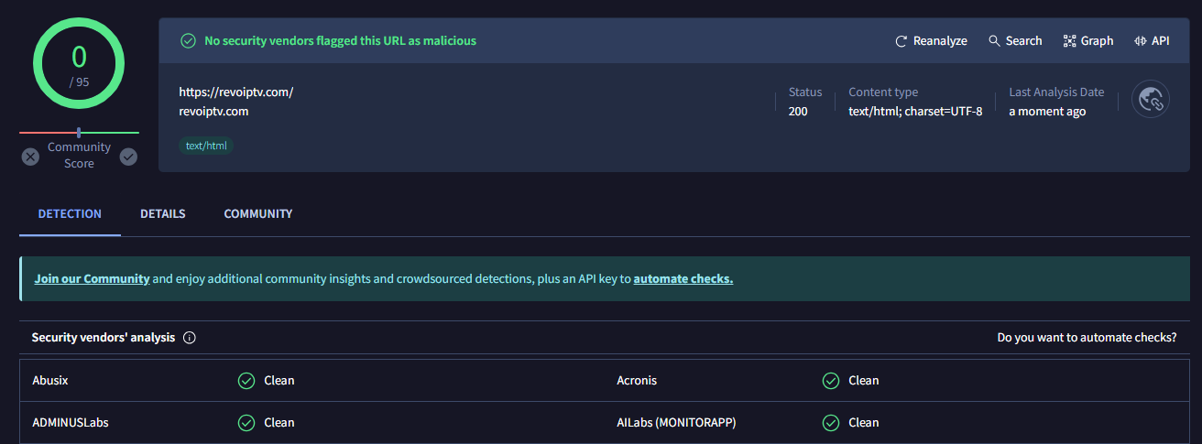Click the API button label
Viewport: 1202px width, 444px height.
tap(1161, 41)
